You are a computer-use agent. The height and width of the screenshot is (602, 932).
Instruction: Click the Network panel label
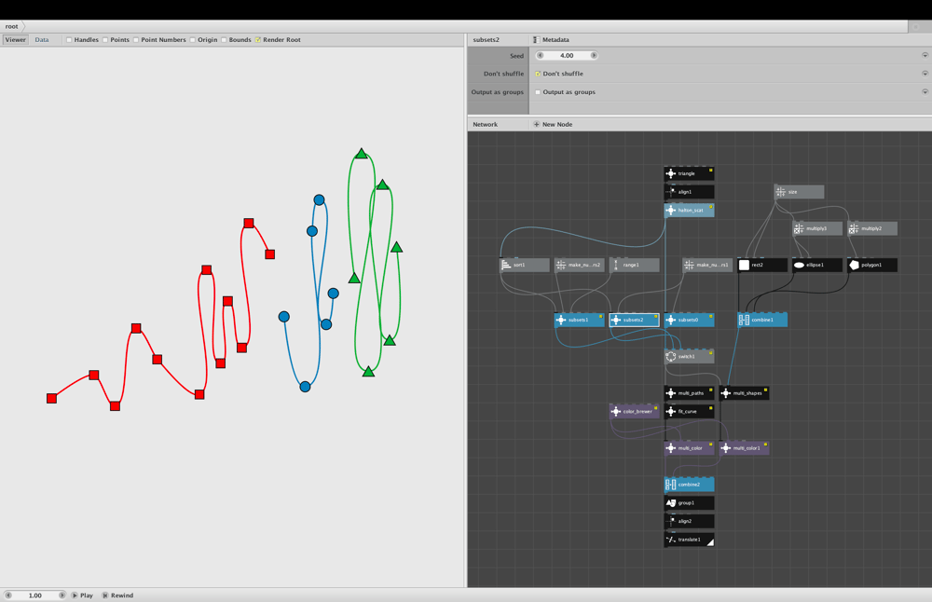[x=485, y=124]
